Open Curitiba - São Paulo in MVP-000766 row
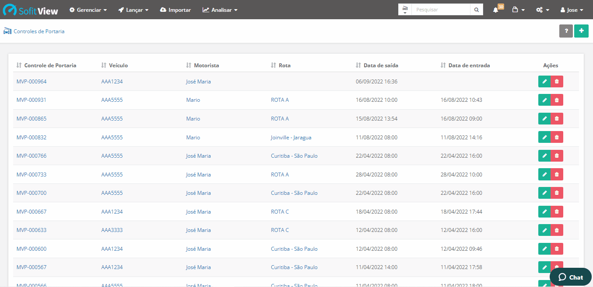Viewport: 593px width, 287px height. (x=294, y=156)
